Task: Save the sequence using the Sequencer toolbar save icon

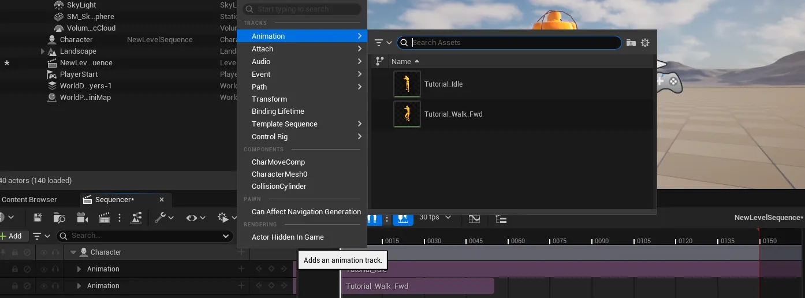Action: click(38, 218)
